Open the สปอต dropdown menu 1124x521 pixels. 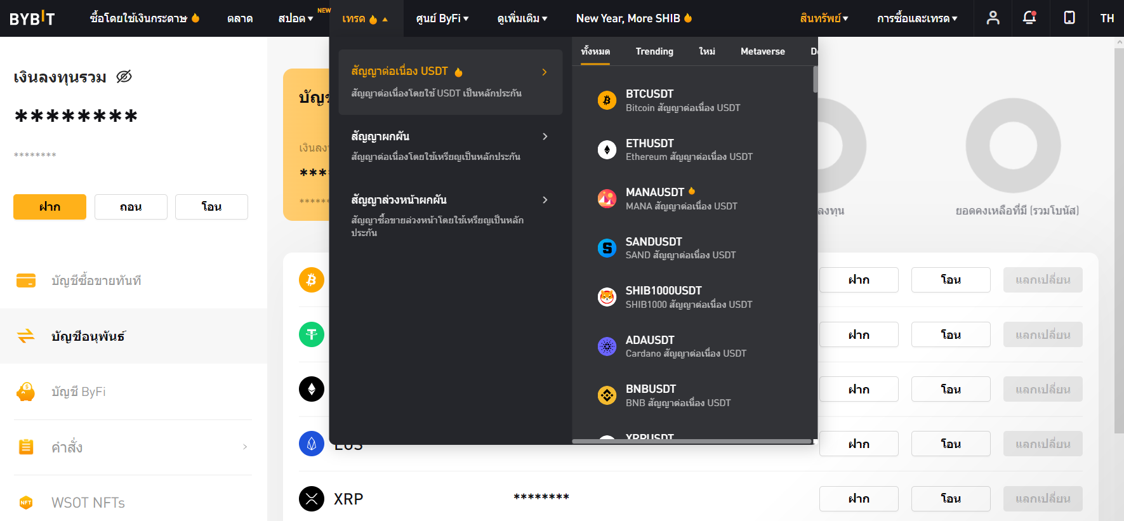[296, 18]
